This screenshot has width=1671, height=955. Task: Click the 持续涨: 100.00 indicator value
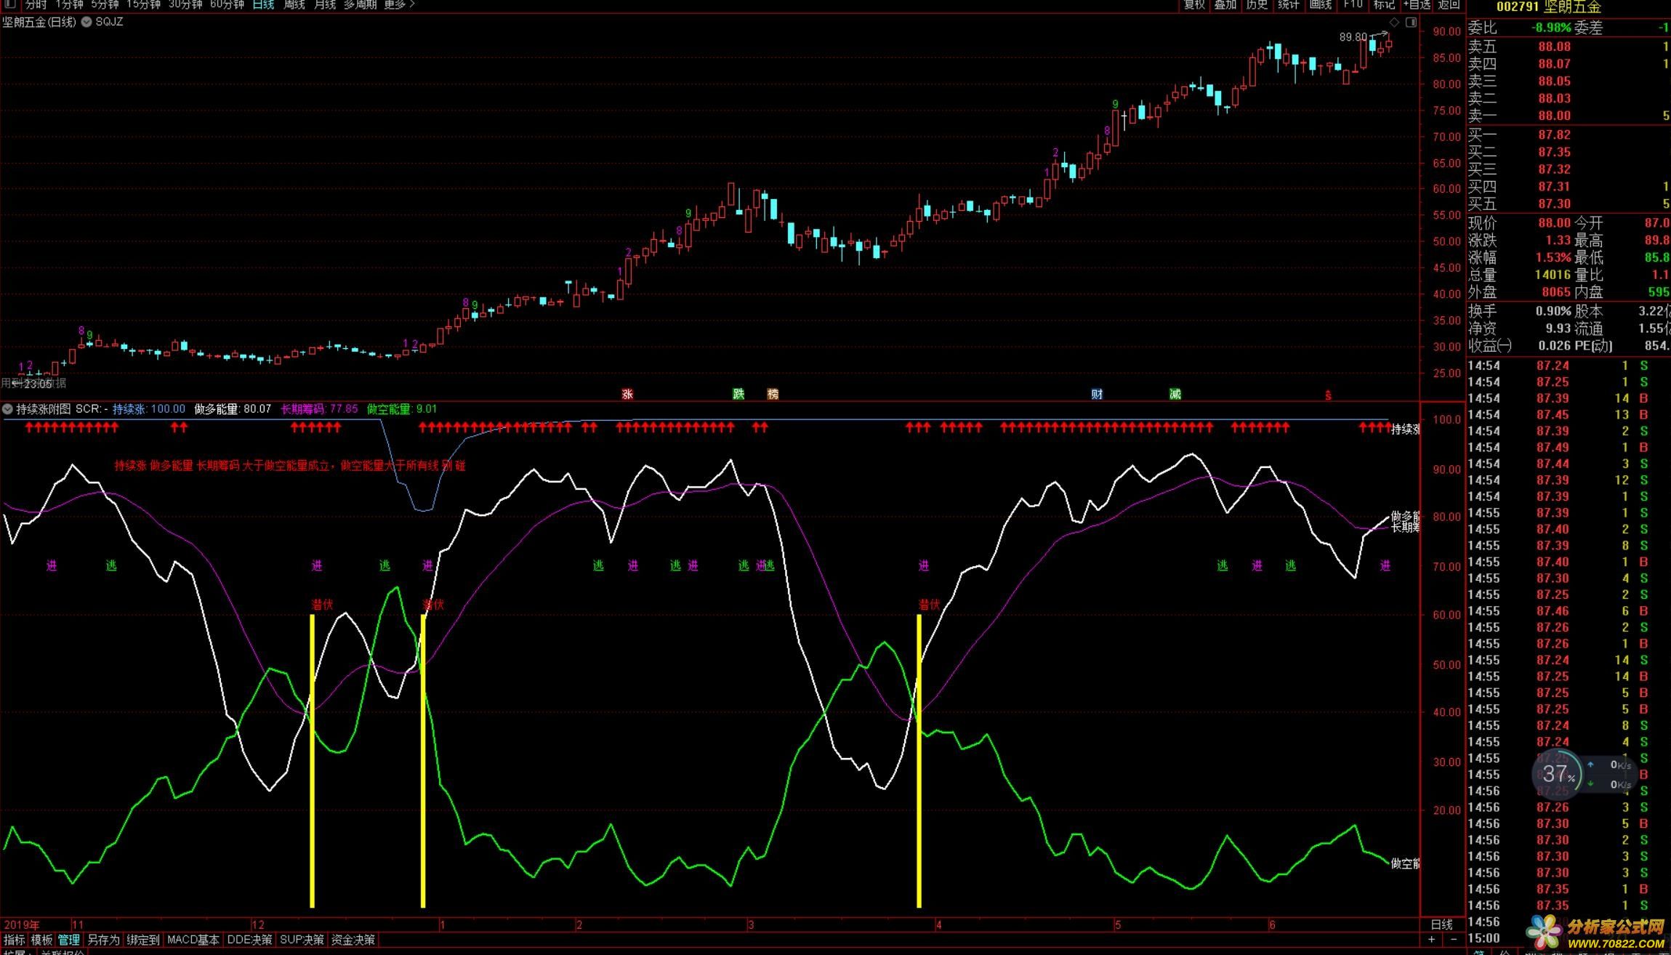tap(149, 409)
